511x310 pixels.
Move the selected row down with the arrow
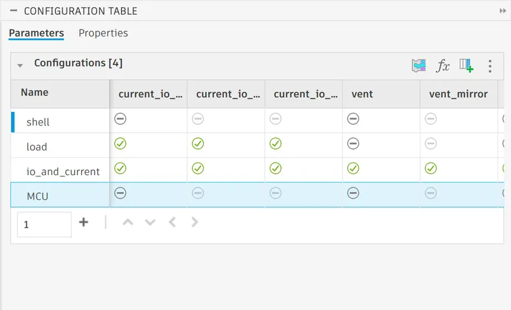(x=150, y=222)
